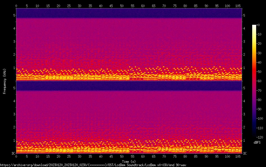This screenshot has height=167, width=266.
Task: Click the dBFS label under the color scale
Action: [x=257, y=142]
